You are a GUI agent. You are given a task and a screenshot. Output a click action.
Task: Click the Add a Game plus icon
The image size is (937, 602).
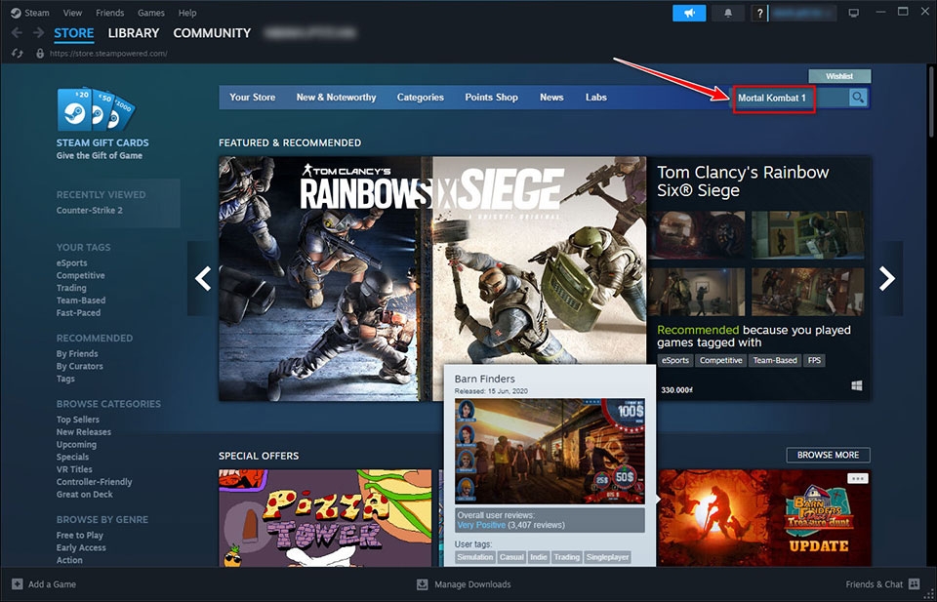pyautogui.click(x=18, y=584)
